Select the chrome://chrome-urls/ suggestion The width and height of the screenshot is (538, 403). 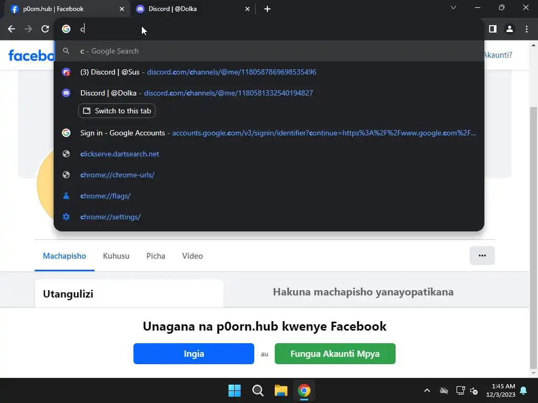coord(269,175)
